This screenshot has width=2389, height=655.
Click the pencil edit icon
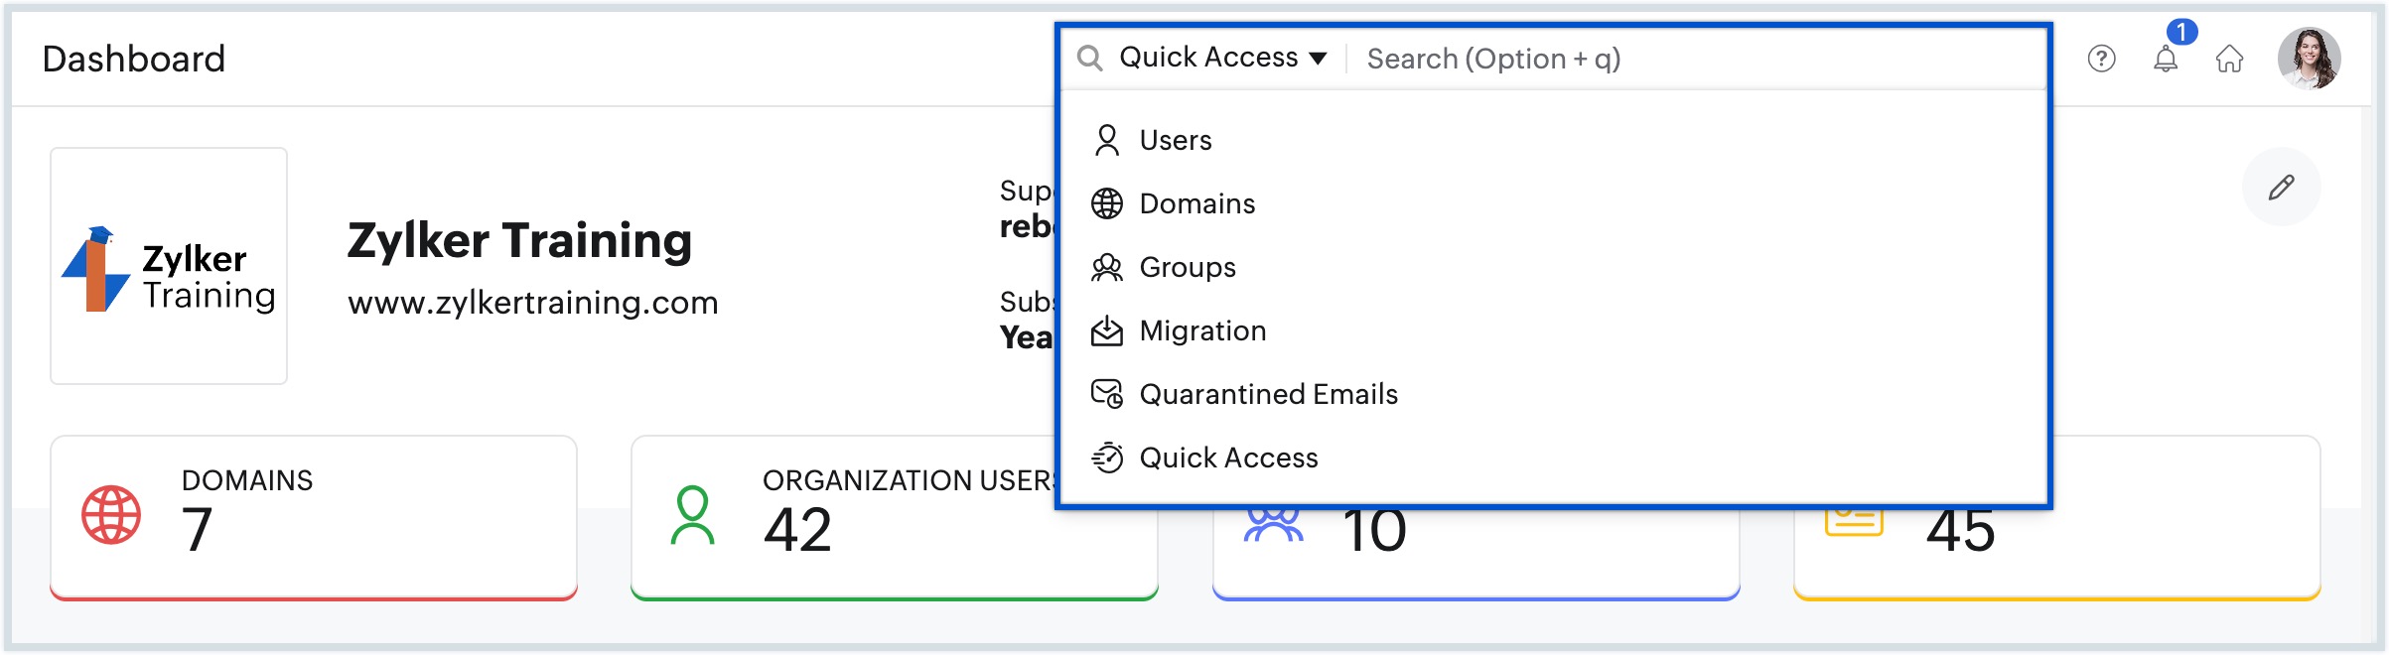(2281, 187)
